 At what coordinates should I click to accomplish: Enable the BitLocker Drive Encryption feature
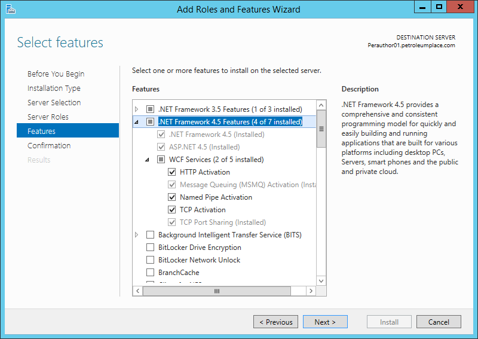click(x=150, y=248)
